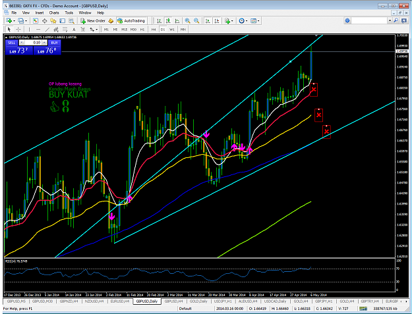This screenshot has height=314, width=412.
Task: Open the Indicators list dropdown
Action: pos(229,20)
